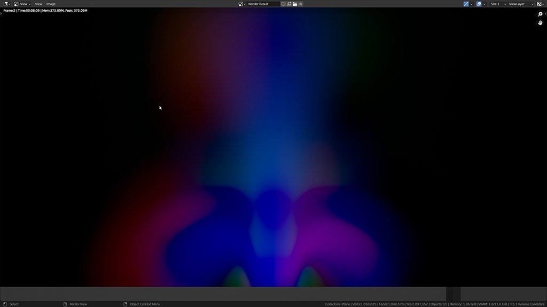Screen dimensions: 547x307
Task: Open the editor type selector icon
Action: click(x=6, y=4)
